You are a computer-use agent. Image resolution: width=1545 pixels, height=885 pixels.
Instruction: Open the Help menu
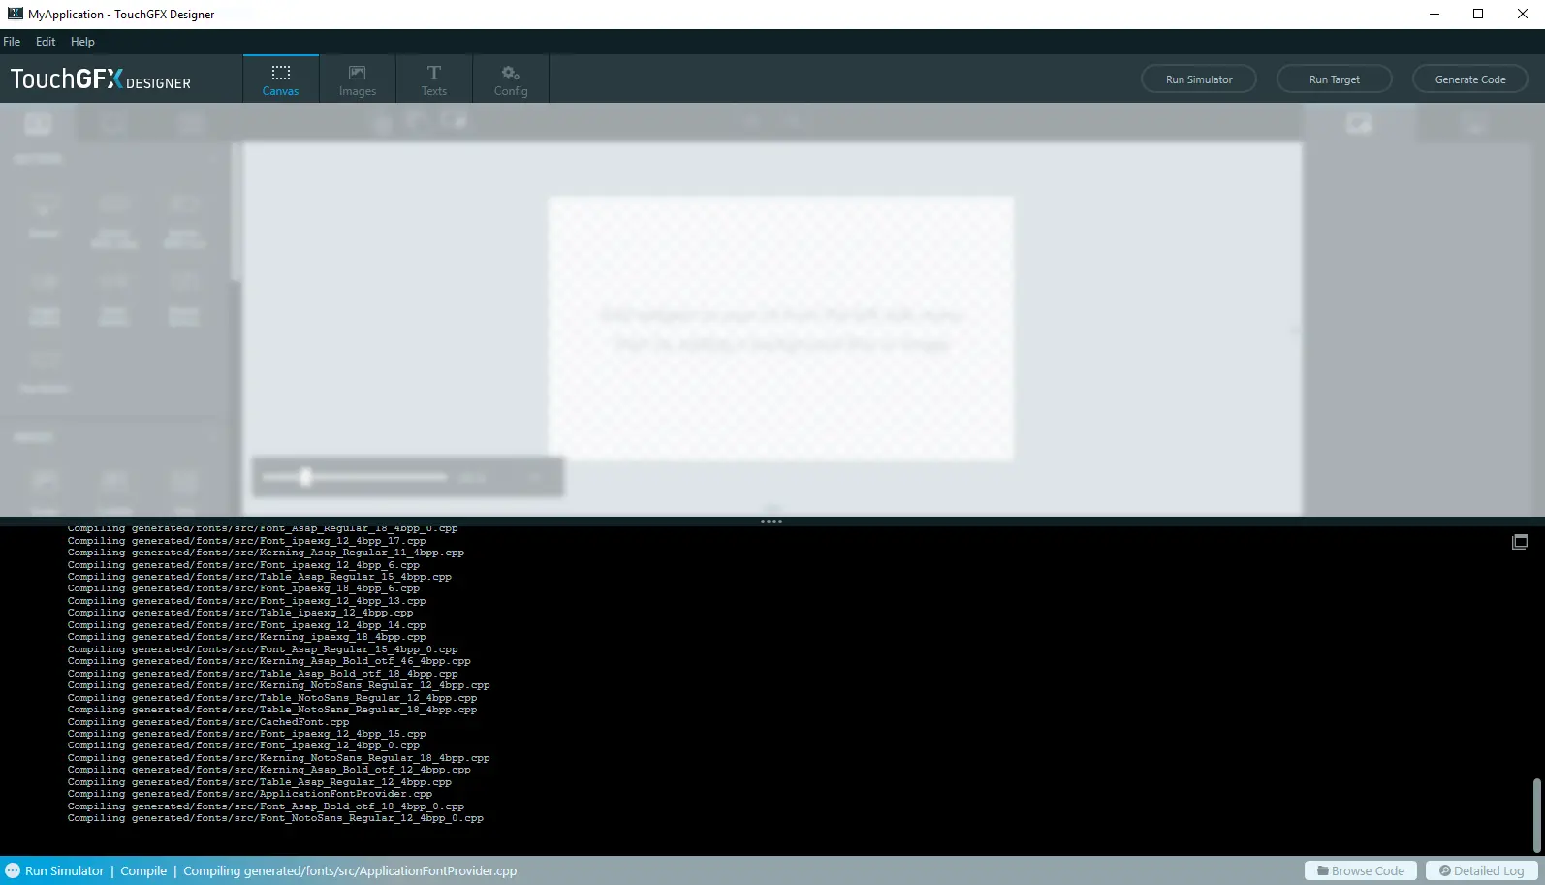coord(82,42)
